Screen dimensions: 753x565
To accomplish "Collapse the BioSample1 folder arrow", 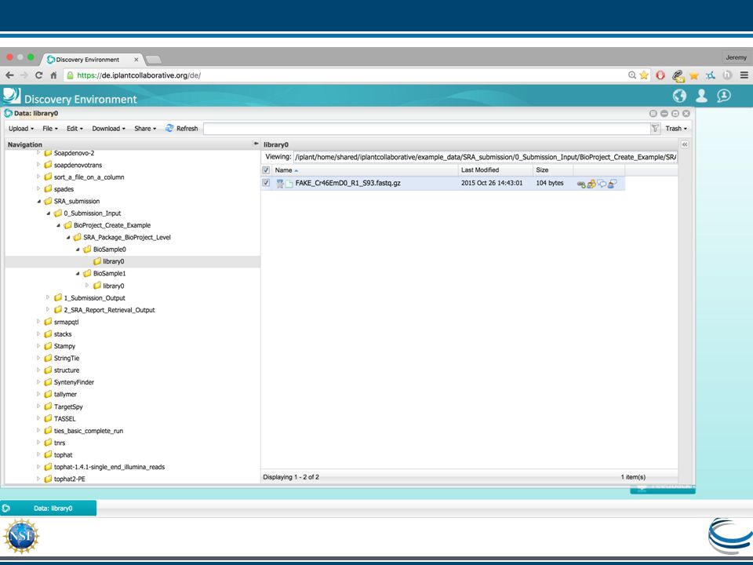I will pyautogui.click(x=78, y=273).
